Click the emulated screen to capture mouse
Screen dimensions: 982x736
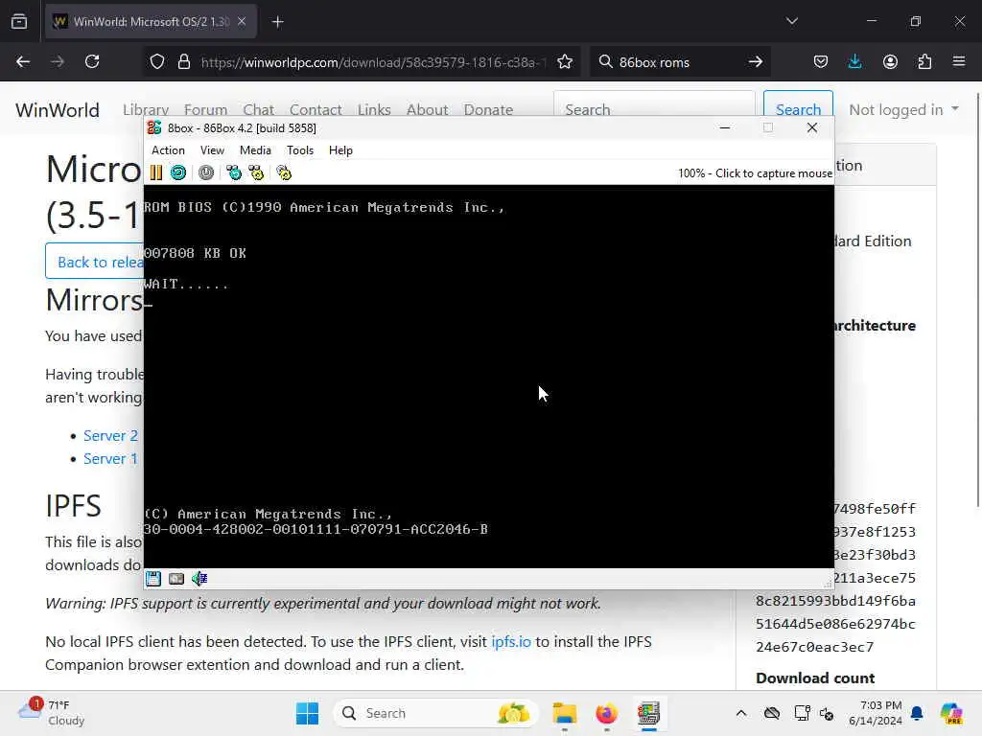pos(488,376)
